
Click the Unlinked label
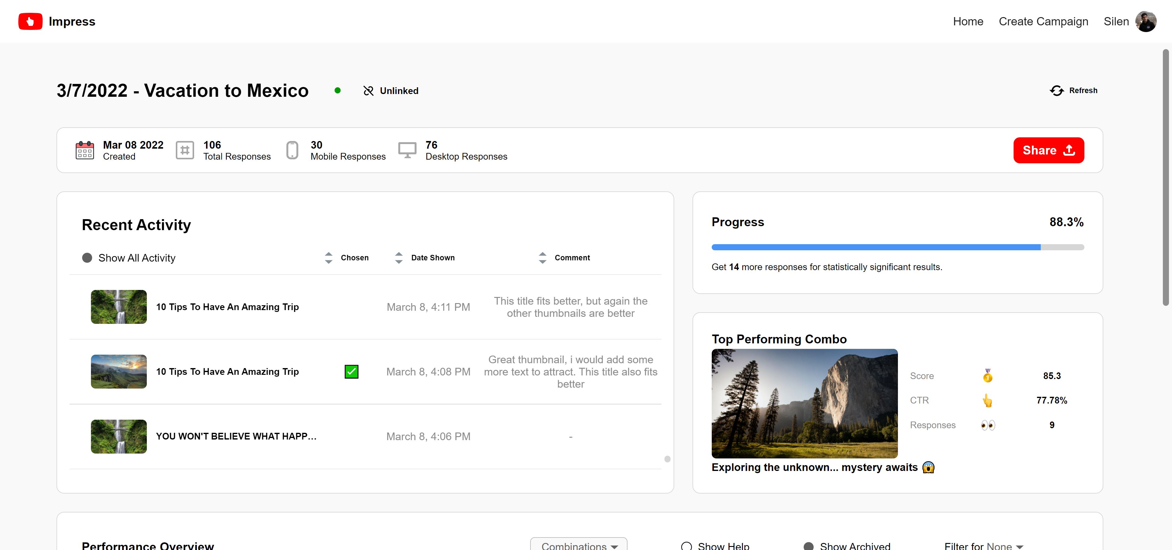coord(399,91)
